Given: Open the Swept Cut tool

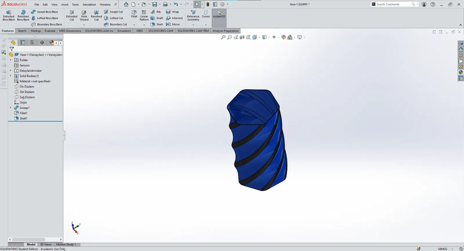Looking at the screenshot, I should (113, 12).
